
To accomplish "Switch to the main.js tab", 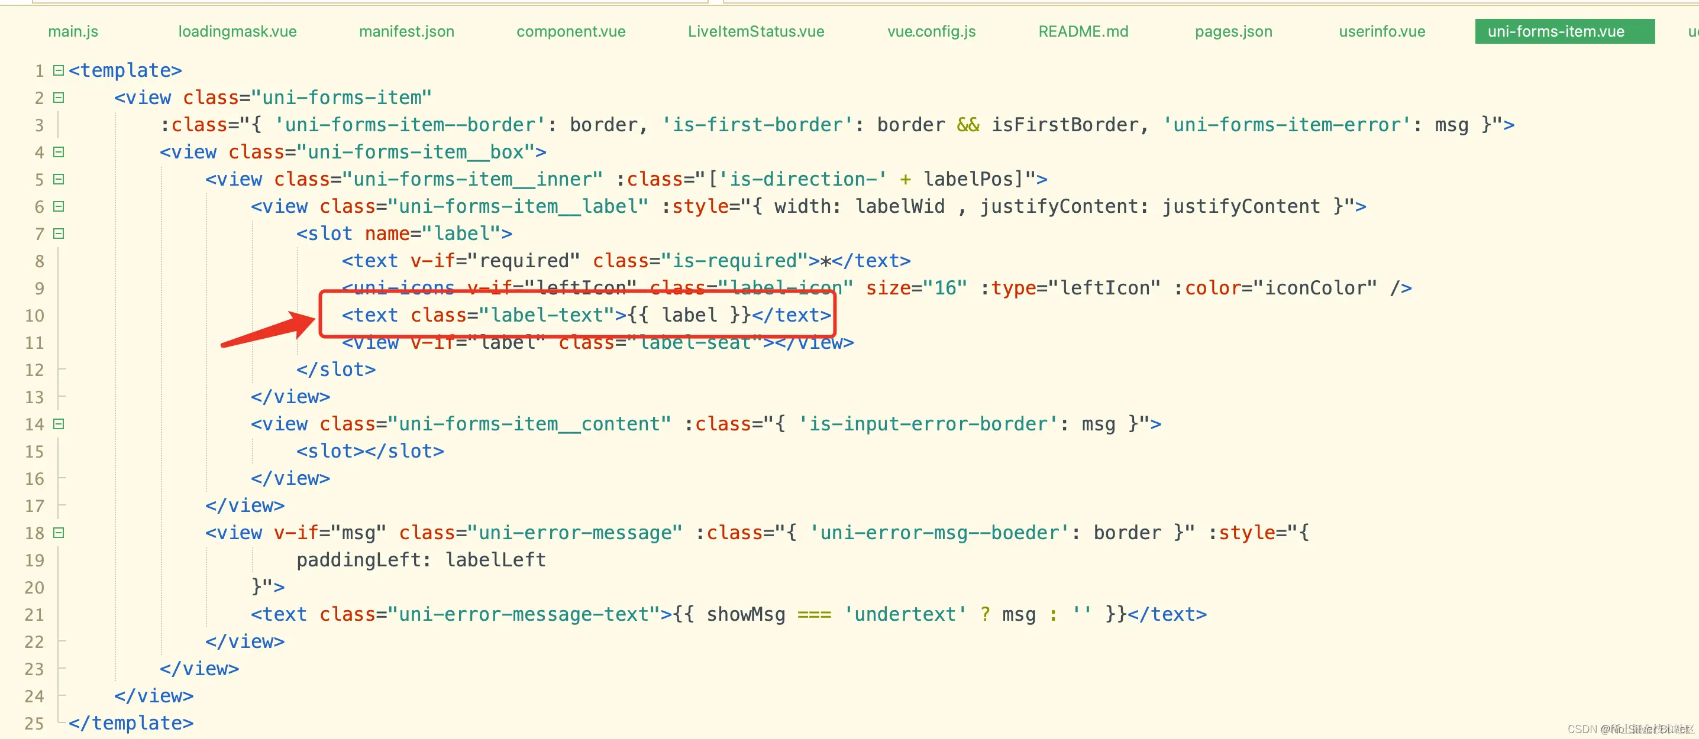I will coord(73,31).
